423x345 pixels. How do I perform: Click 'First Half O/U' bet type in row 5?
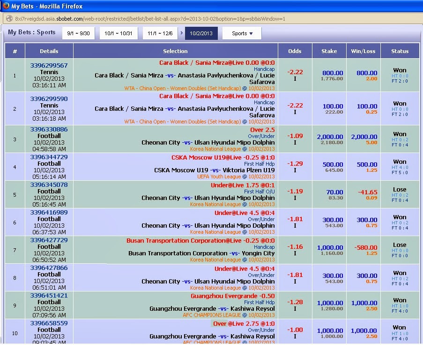click(x=259, y=192)
